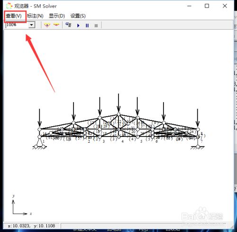Click the yellow zoom-out minus icon
The image size is (237, 232).
point(56,25)
